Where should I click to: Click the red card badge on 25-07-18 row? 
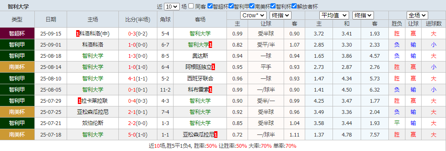[216, 134]
